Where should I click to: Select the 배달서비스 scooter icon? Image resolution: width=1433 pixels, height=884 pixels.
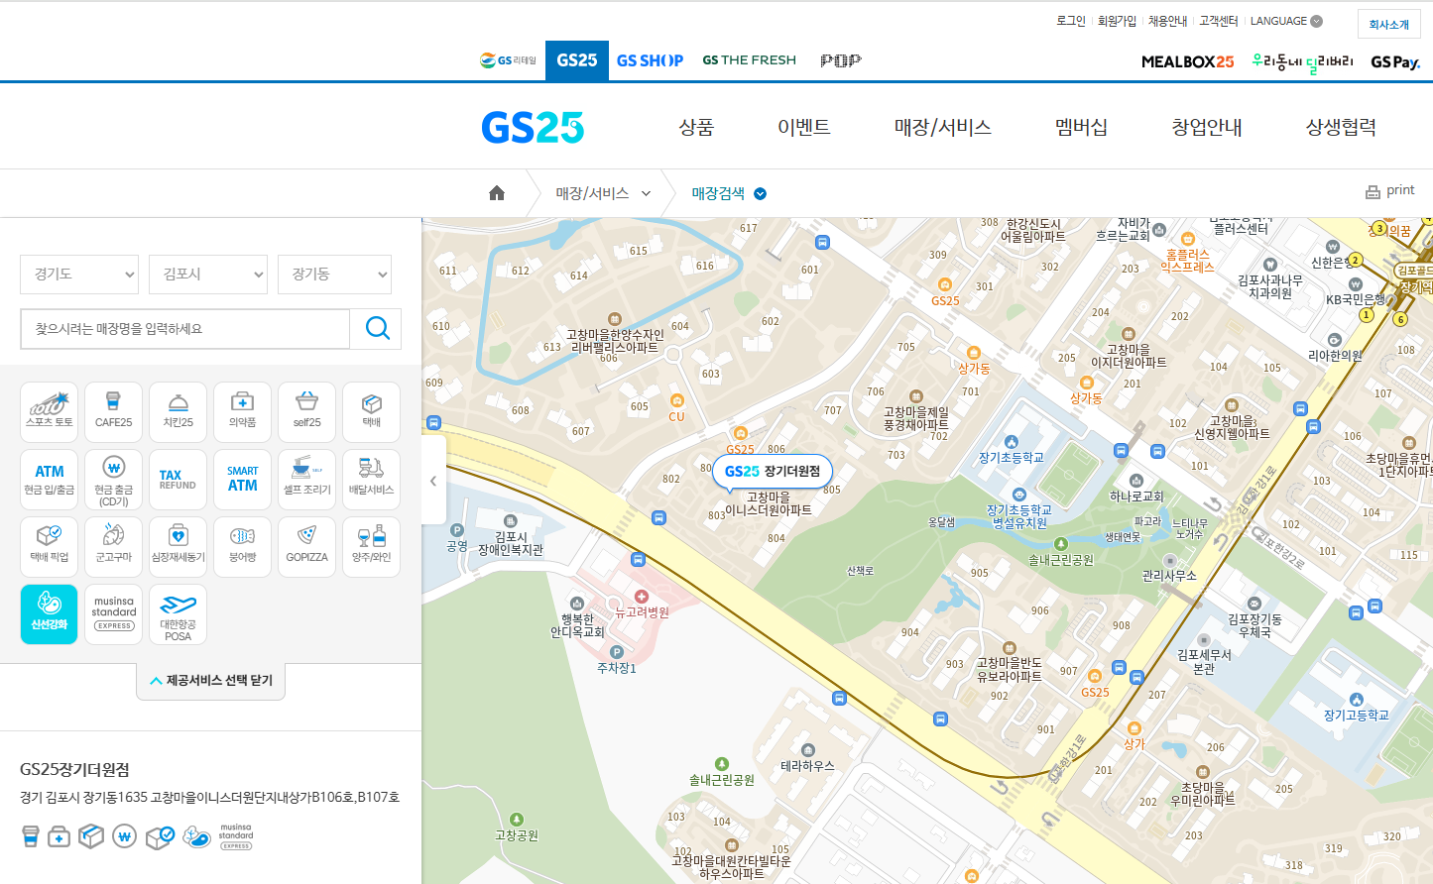pos(371,480)
